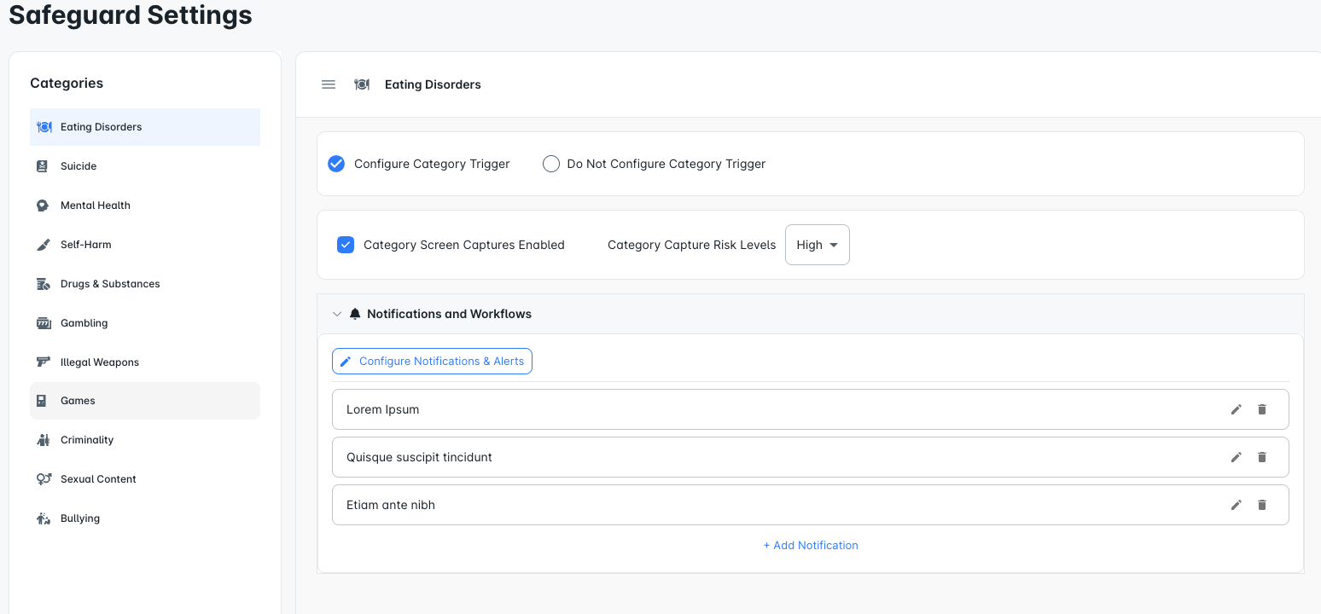The image size is (1321, 614).
Task: Open the Sexual Content category
Action: point(145,479)
